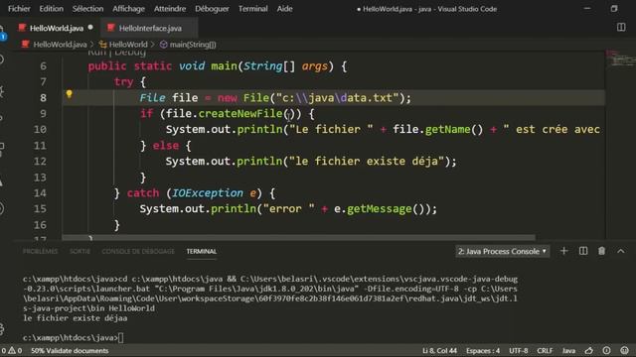Open errors and warnings count in status bar
Image resolution: width=636 pixels, height=357 pixels.
pos(11,350)
